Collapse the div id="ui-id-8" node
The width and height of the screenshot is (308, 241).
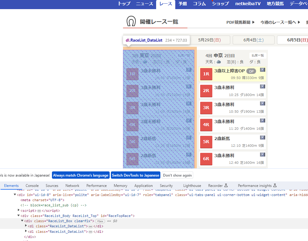[15, 195]
